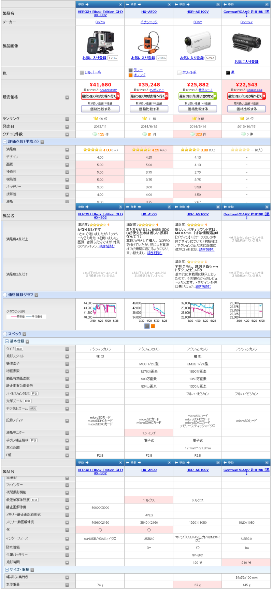Collapse the サイズ・重量 section
Screen dimensions: 273x590
point(7,570)
